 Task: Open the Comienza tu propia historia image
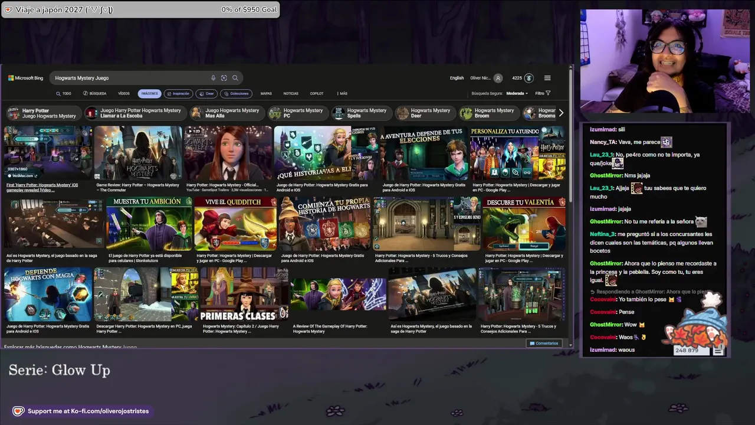pyautogui.click(x=325, y=224)
